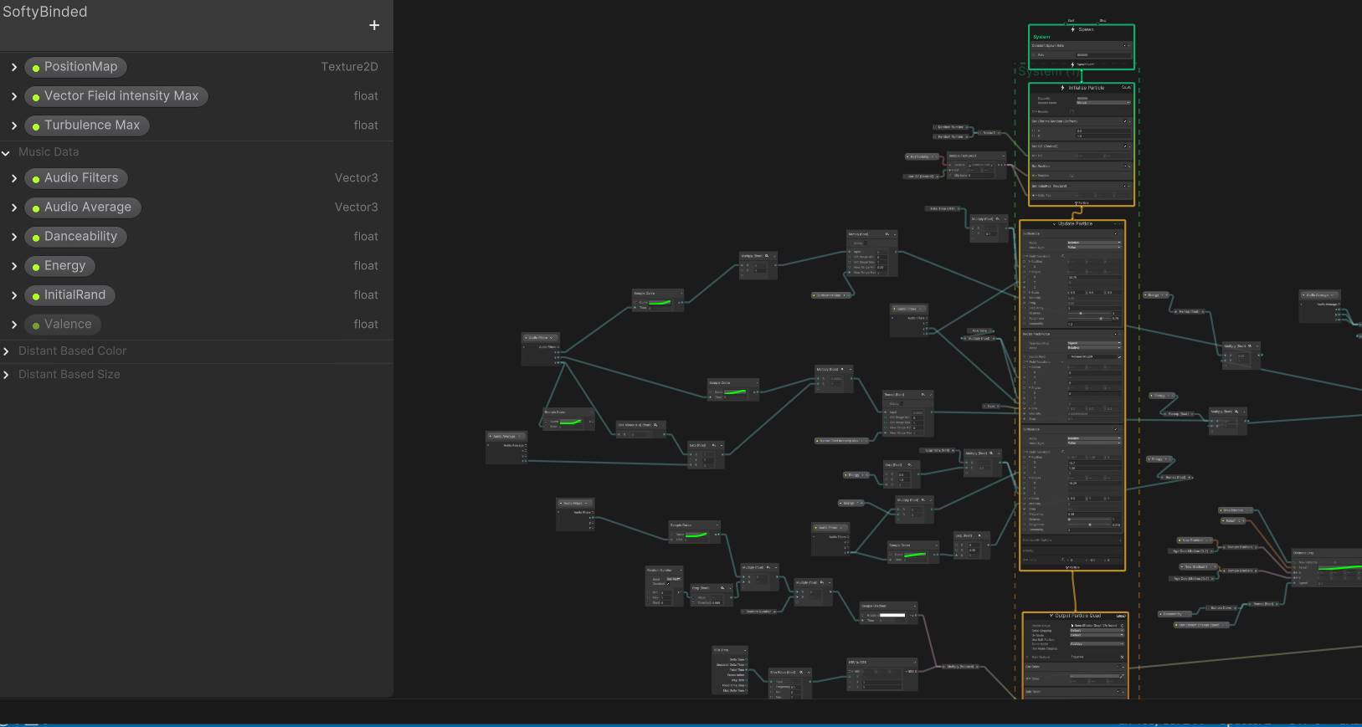This screenshot has width=1362, height=727.
Task: Collapse the Music Data category
Action: click(x=7, y=152)
